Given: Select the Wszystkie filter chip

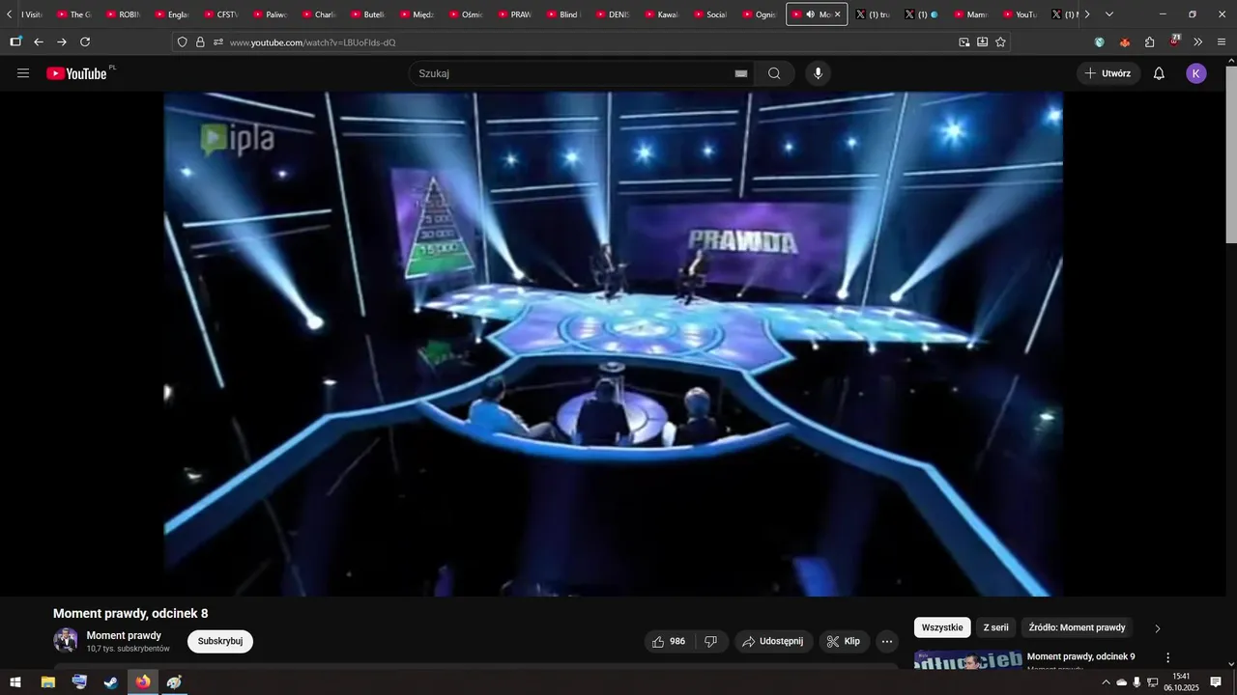Looking at the screenshot, I should [x=942, y=627].
